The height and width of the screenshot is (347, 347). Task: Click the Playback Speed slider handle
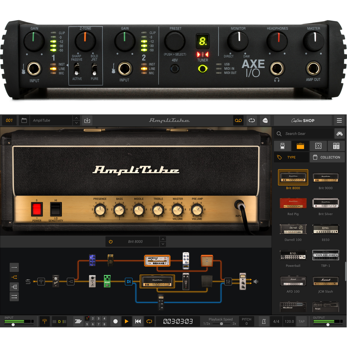[x=221, y=324]
